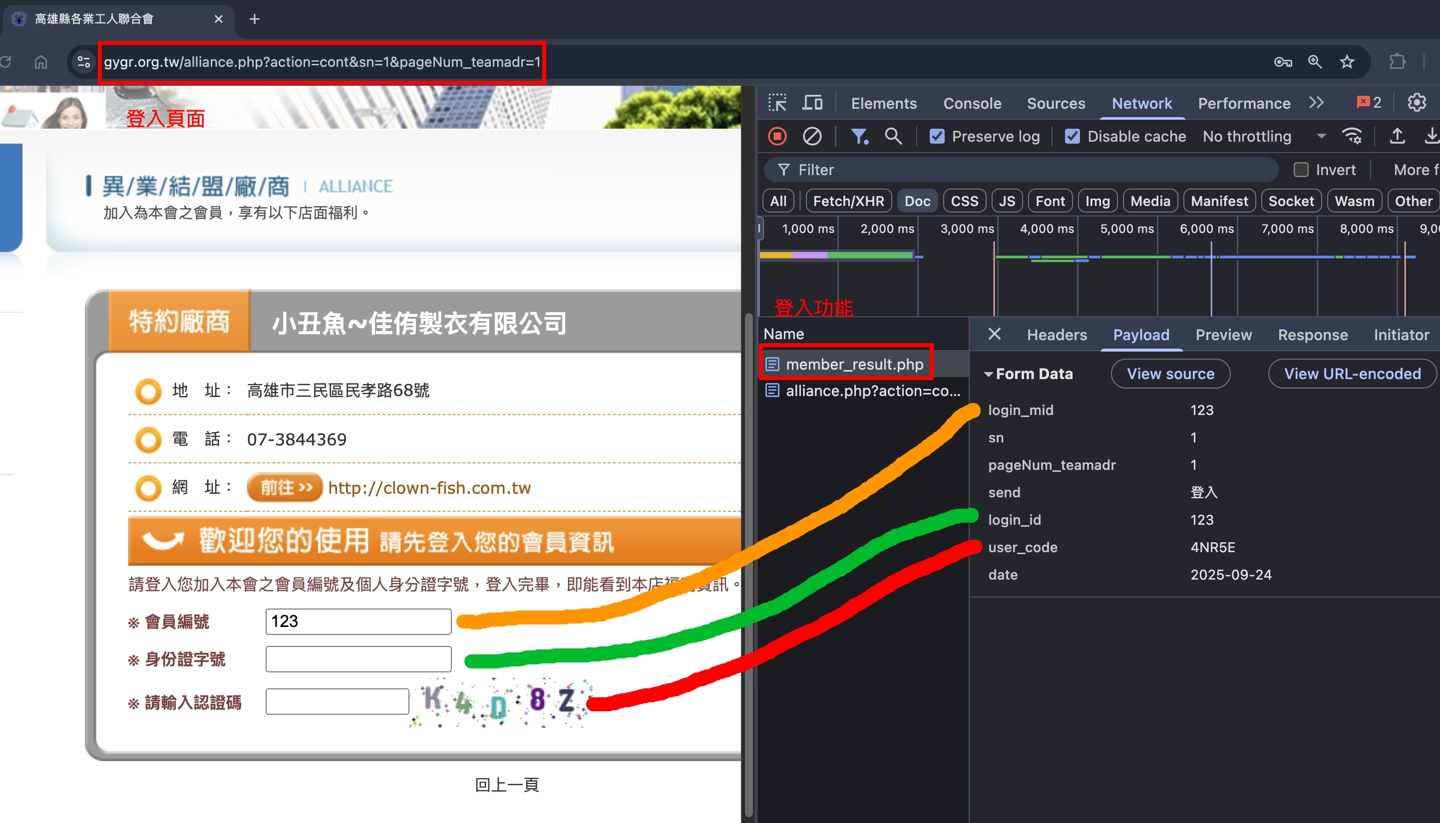Toggle the Preserve log checkbox

(x=937, y=136)
